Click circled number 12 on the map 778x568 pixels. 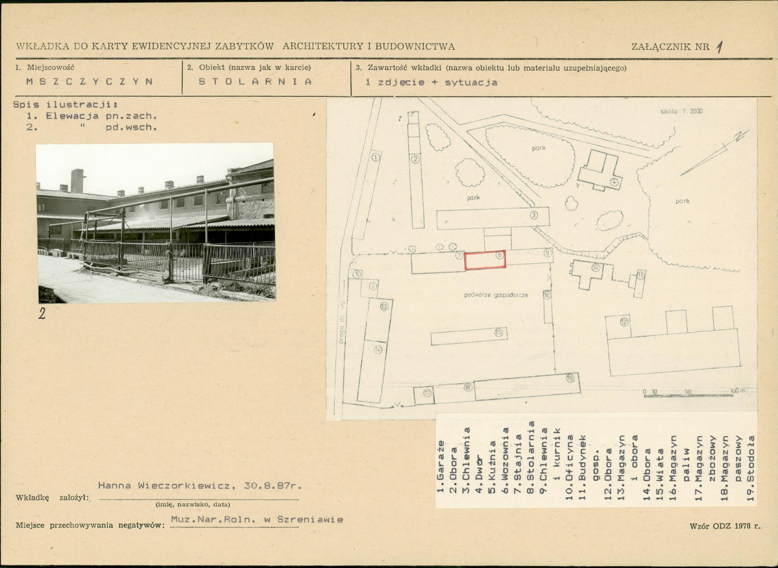click(624, 322)
